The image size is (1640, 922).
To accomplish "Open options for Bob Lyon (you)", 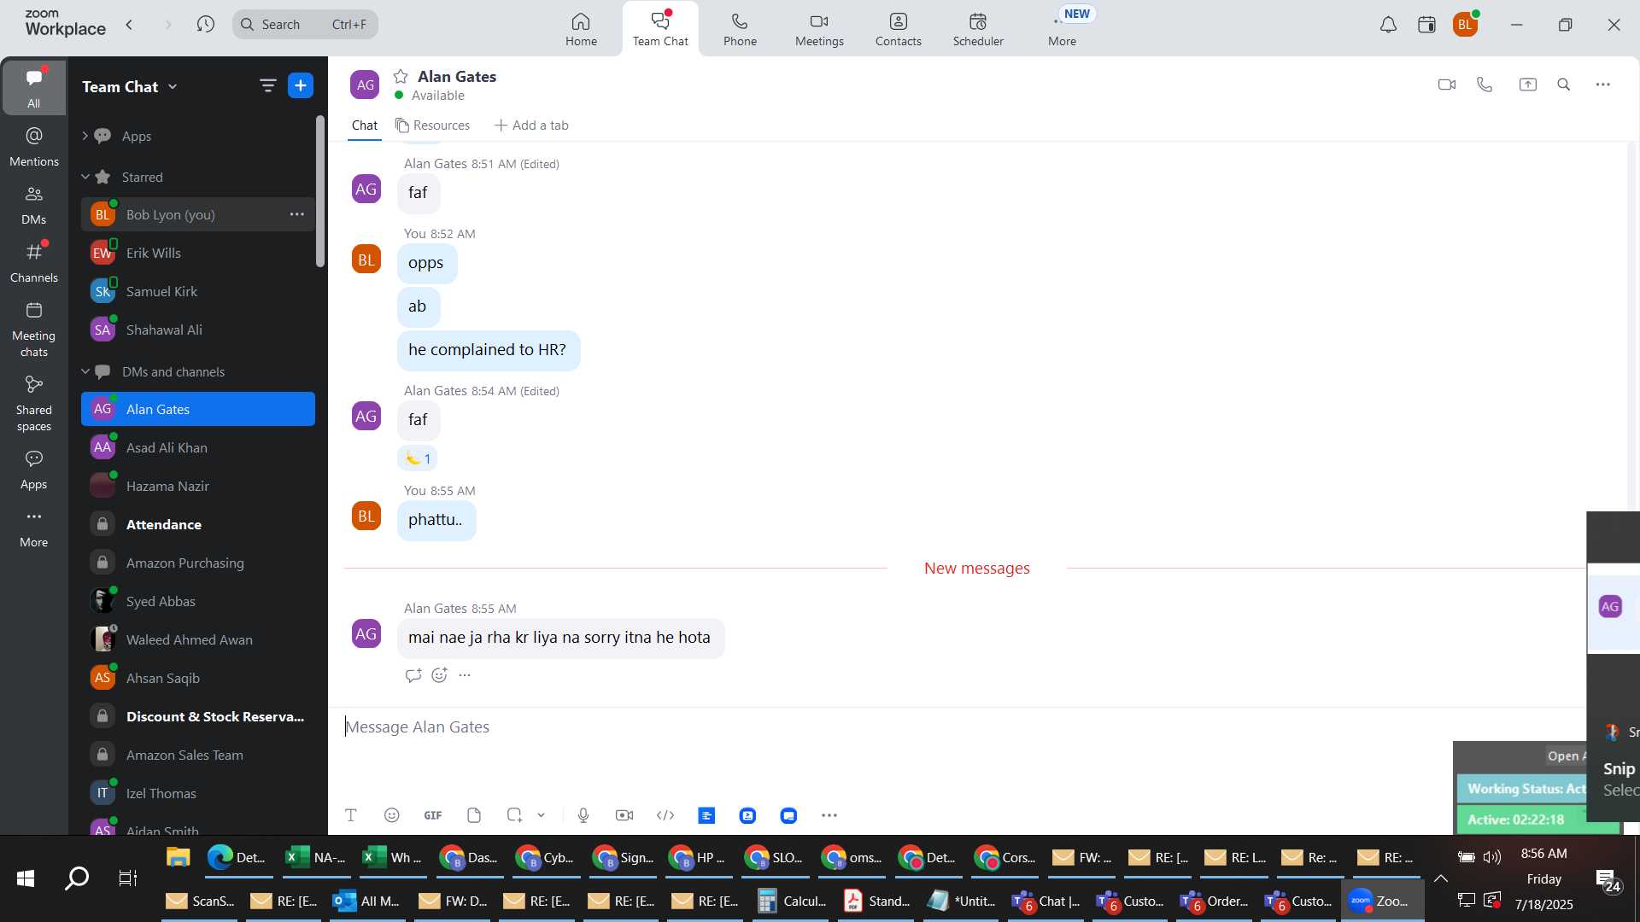I will [296, 214].
